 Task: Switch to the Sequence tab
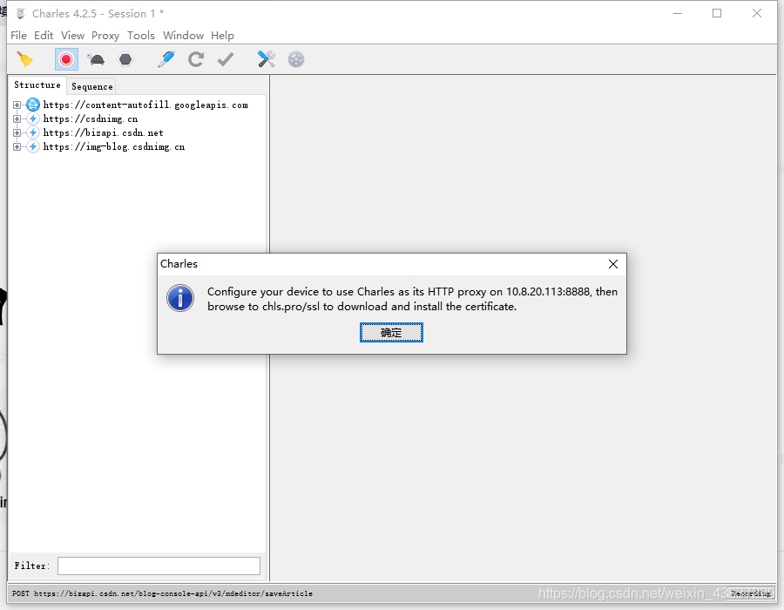[92, 86]
